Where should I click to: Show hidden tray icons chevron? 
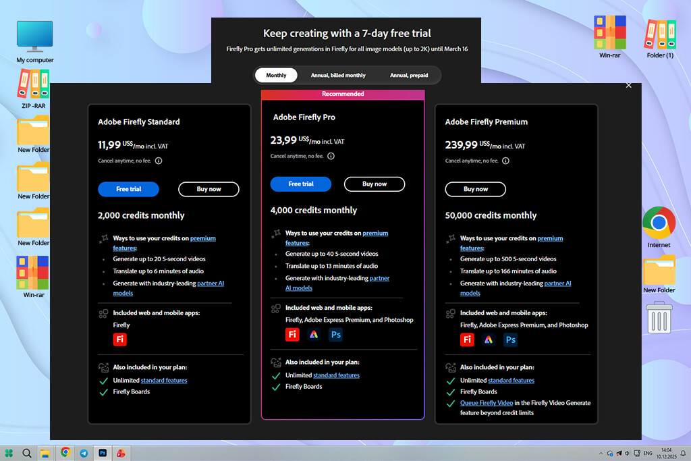click(601, 453)
